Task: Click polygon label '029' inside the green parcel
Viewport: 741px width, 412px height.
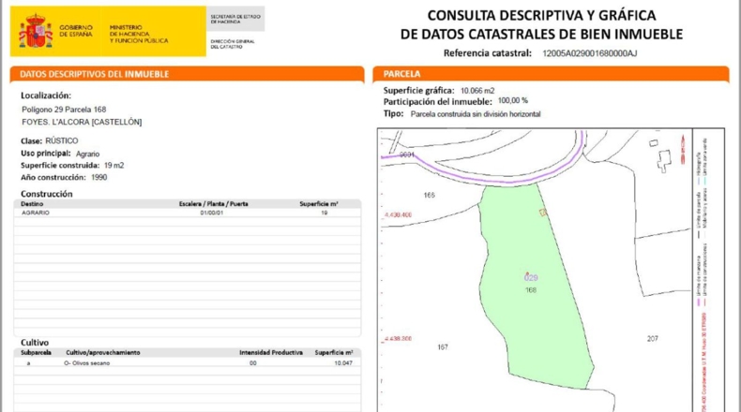Action: (531, 278)
